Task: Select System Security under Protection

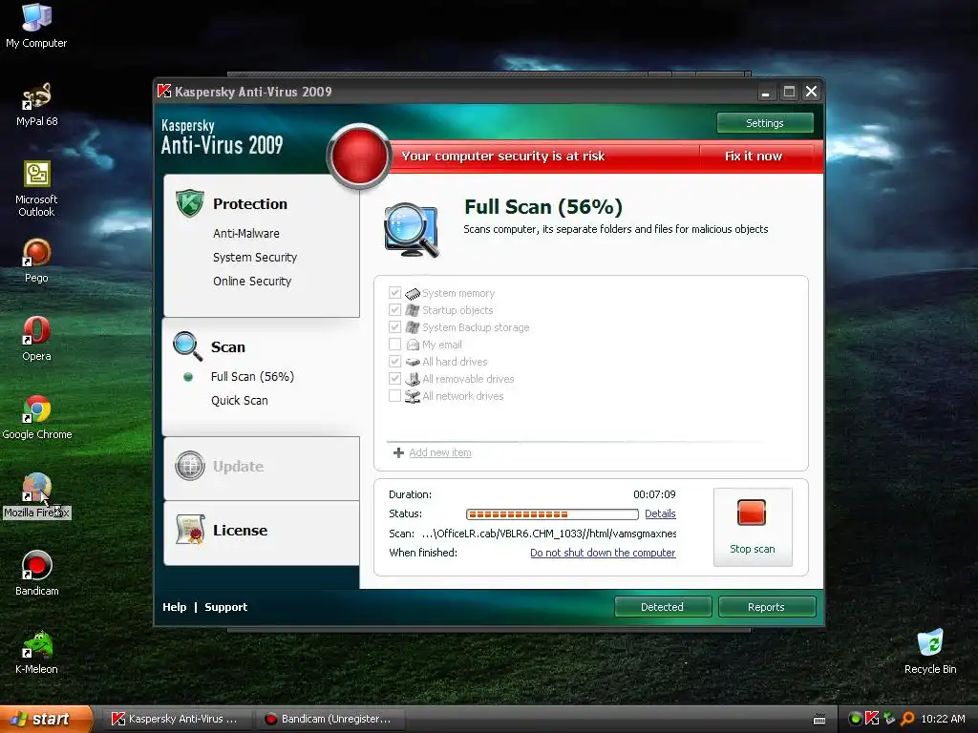Action: 254,258
